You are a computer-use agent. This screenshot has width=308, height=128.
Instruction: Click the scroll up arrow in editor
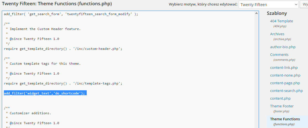point(256,13)
